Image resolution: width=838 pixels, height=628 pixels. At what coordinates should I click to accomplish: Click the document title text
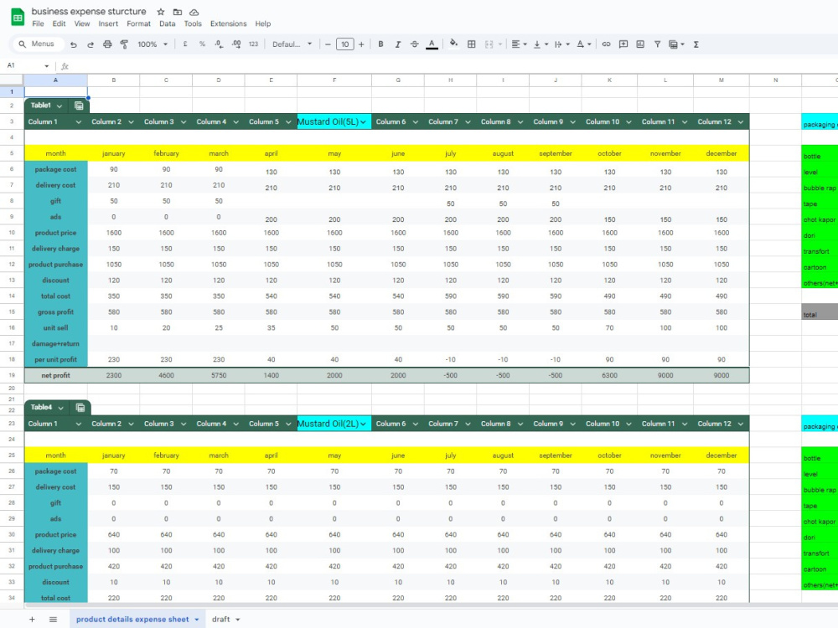click(x=89, y=11)
